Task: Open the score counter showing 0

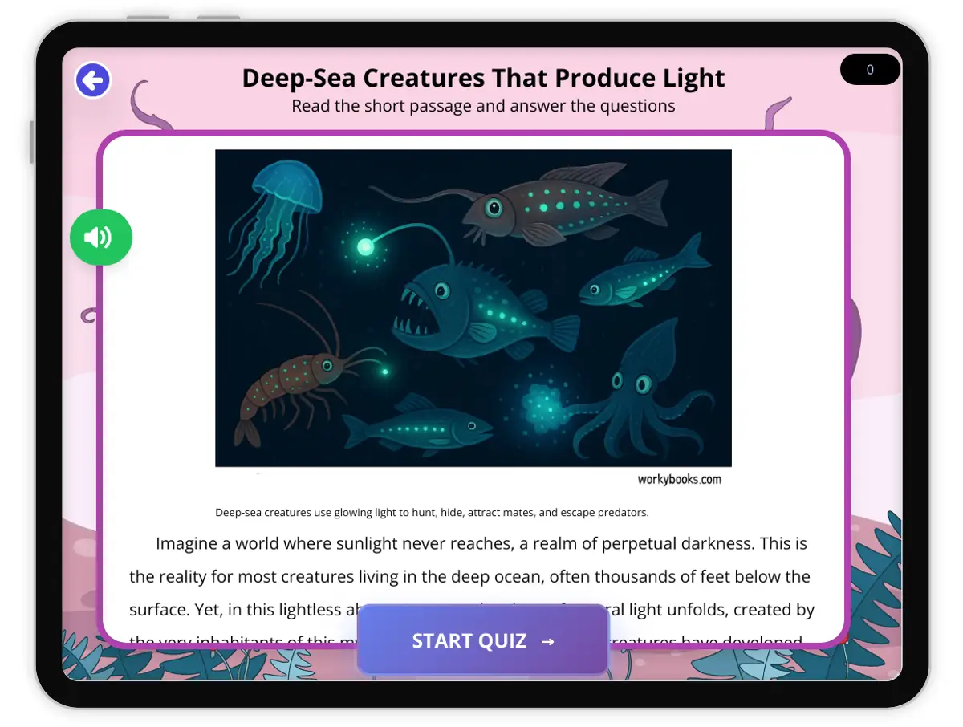Action: click(870, 70)
